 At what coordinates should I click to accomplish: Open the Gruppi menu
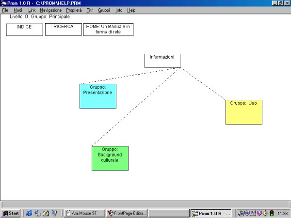point(104,10)
